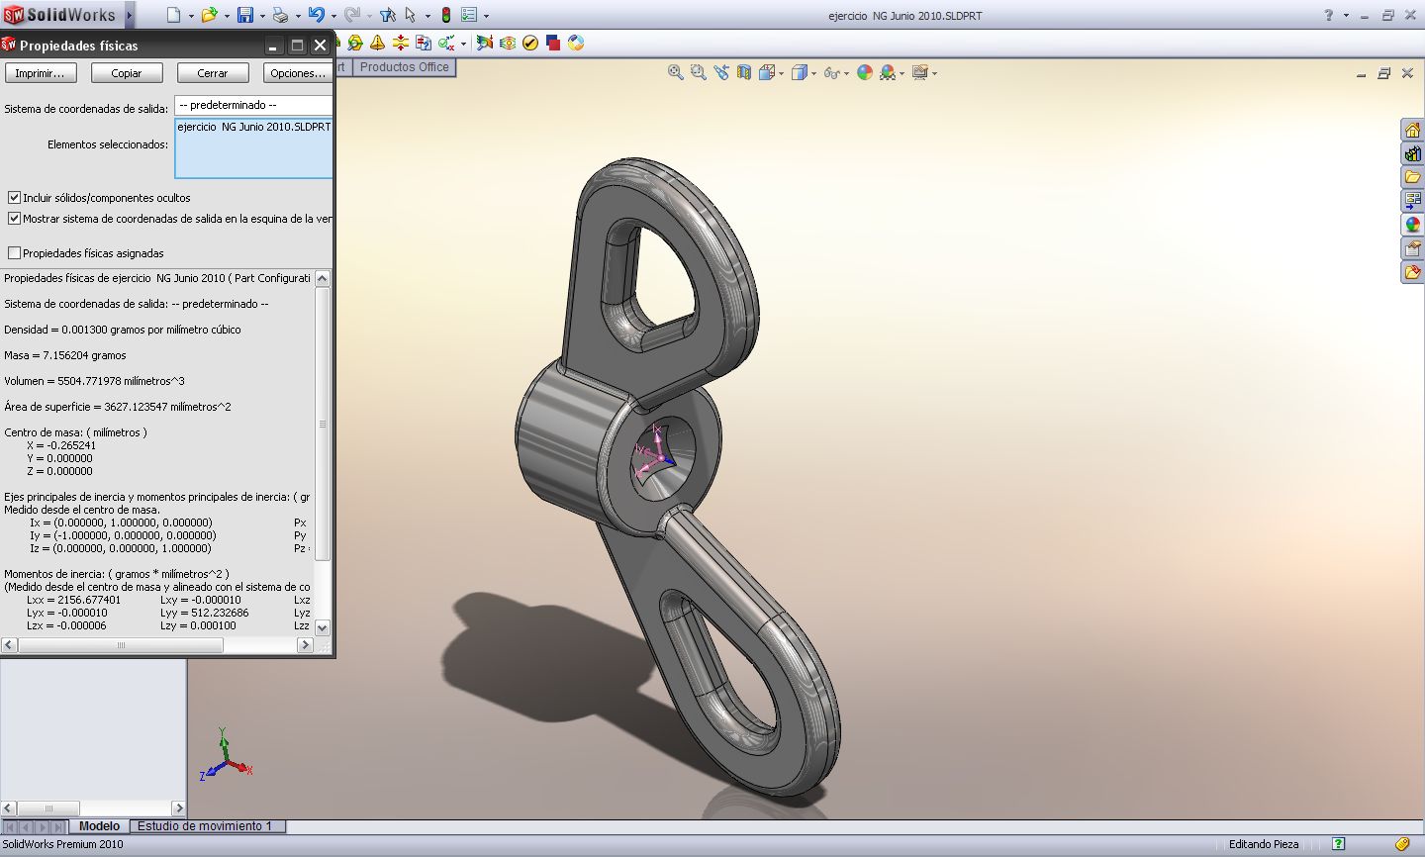Click the yellow-red arrows measure icon
Screen dimensions: 1425x857
(x=400, y=43)
